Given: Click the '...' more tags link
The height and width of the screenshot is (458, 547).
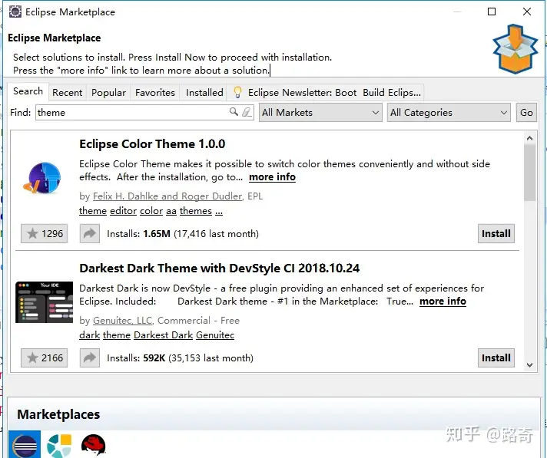Looking at the screenshot, I should tap(219, 212).
